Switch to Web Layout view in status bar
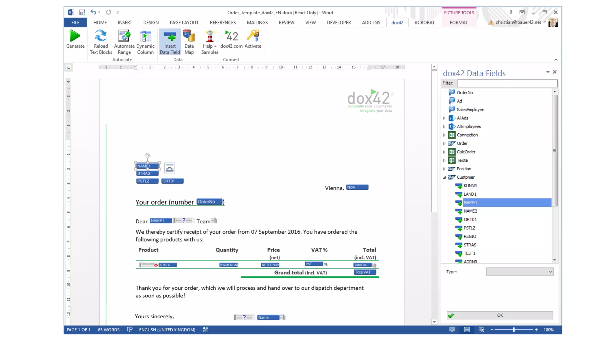The height and width of the screenshot is (343, 611). coord(481,330)
